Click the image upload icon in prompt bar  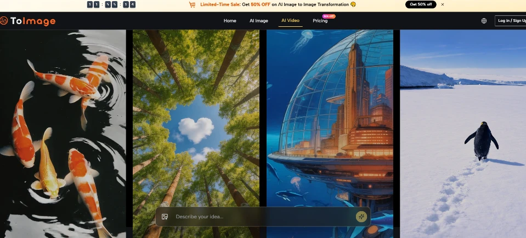coord(165,217)
